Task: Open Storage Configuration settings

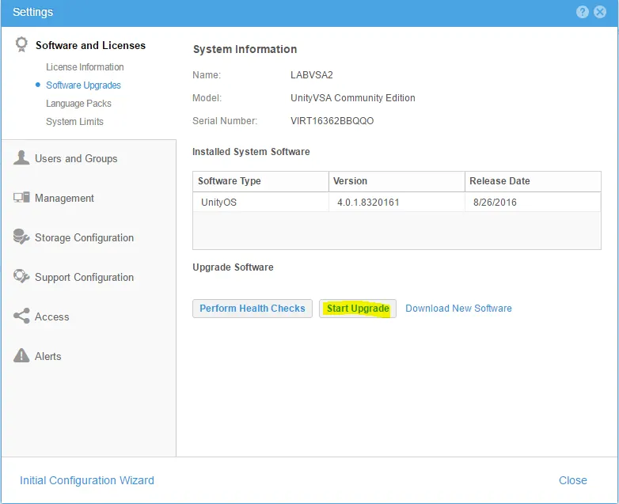Action: (x=84, y=237)
